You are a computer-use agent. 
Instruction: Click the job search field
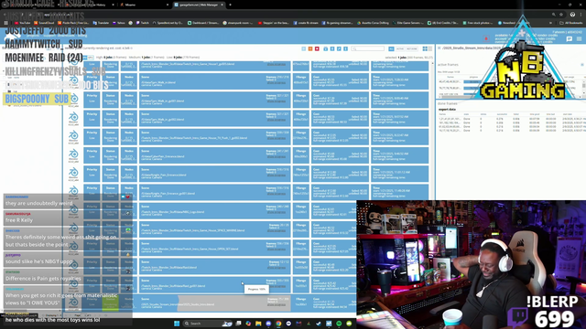click(368, 48)
